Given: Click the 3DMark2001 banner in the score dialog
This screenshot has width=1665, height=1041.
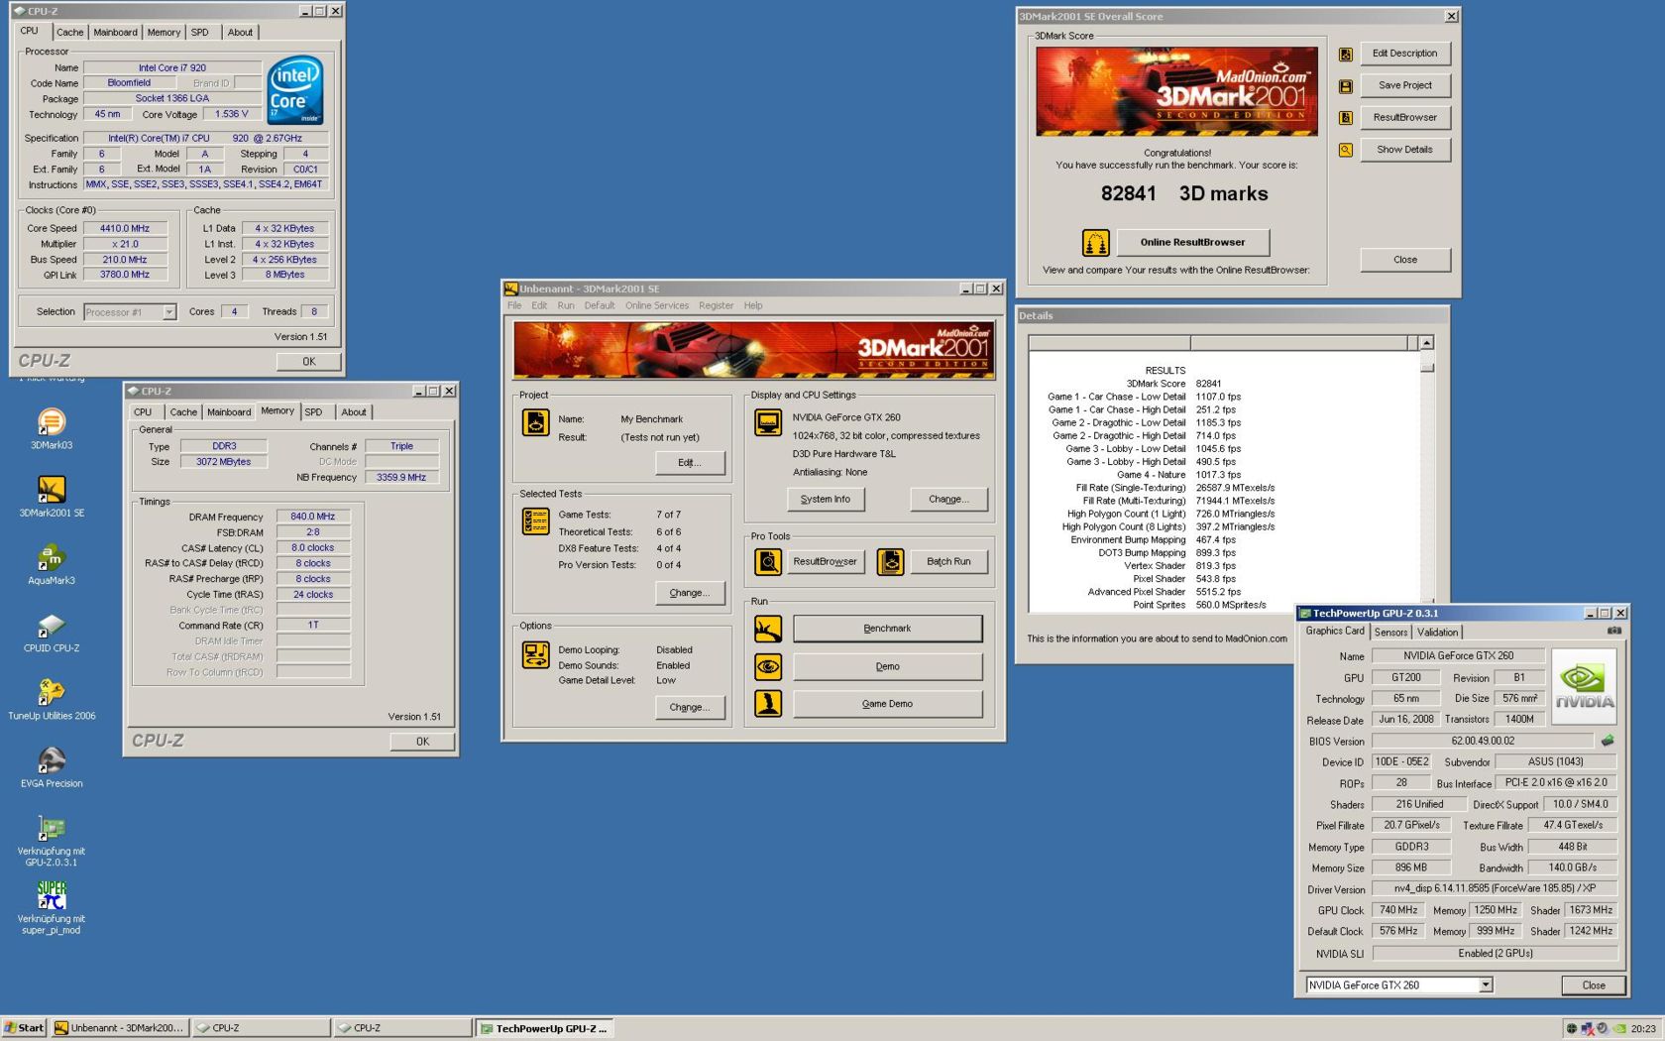Looking at the screenshot, I should (x=1176, y=91).
